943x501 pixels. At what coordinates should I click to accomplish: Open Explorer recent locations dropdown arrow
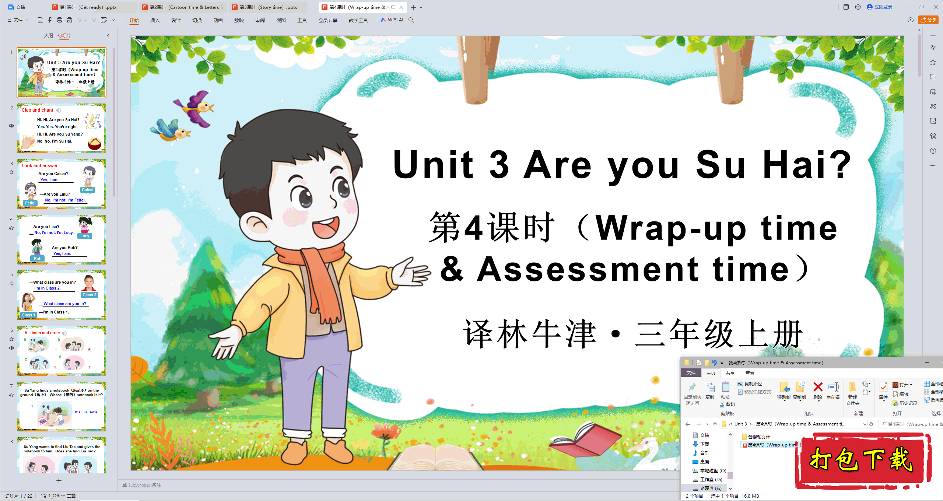[x=707, y=424]
